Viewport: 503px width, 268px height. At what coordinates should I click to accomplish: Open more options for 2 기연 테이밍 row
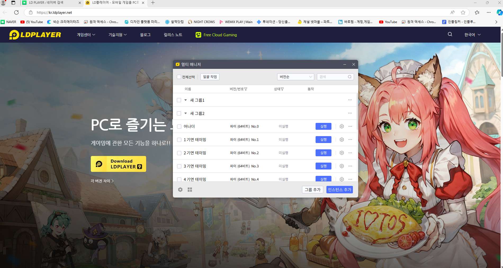350,153
